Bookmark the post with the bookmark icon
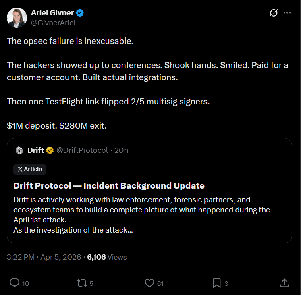This screenshot has width=301, height=295. tap(217, 283)
